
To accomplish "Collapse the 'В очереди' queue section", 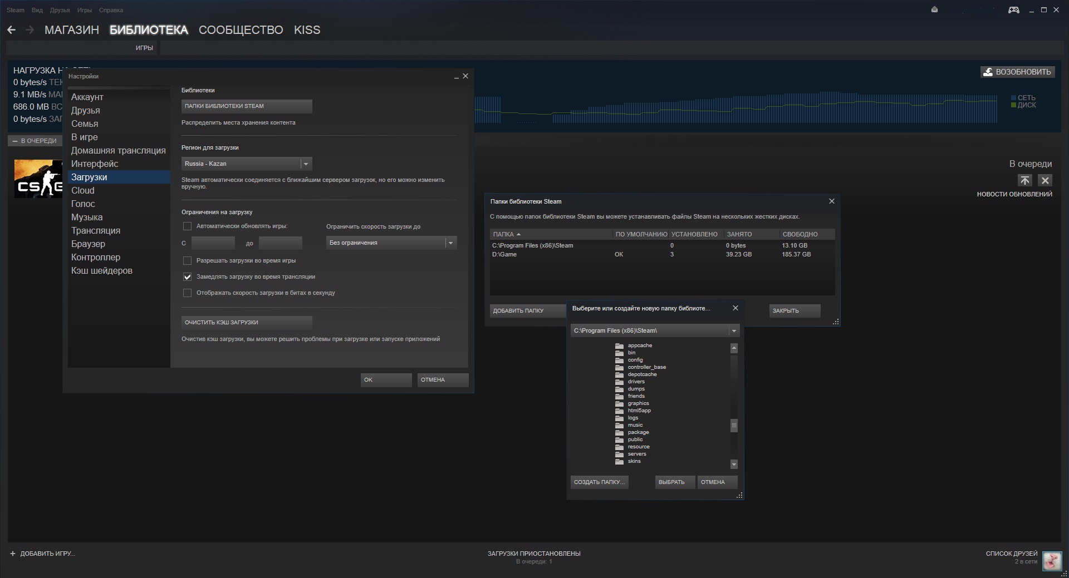I will pyautogui.click(x=35, y=141).
